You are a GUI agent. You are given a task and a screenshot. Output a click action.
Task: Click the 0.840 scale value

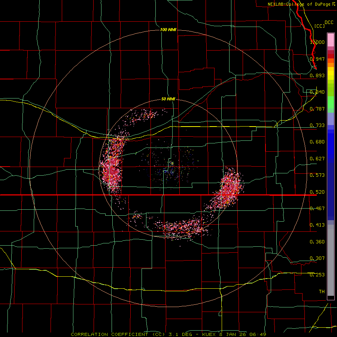pyautogui.click(x=317, y=92)
